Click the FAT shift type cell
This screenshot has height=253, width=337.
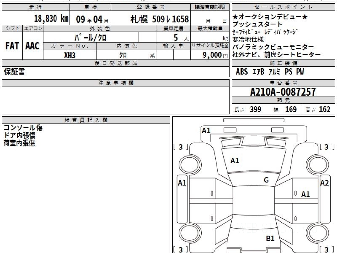coord(12,46)
